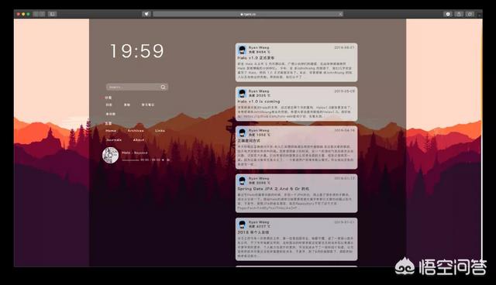This screenshot has width=496, height=285.
Task: Click the browser forward button
Action: pyautogui.click(x=42, y=14)
